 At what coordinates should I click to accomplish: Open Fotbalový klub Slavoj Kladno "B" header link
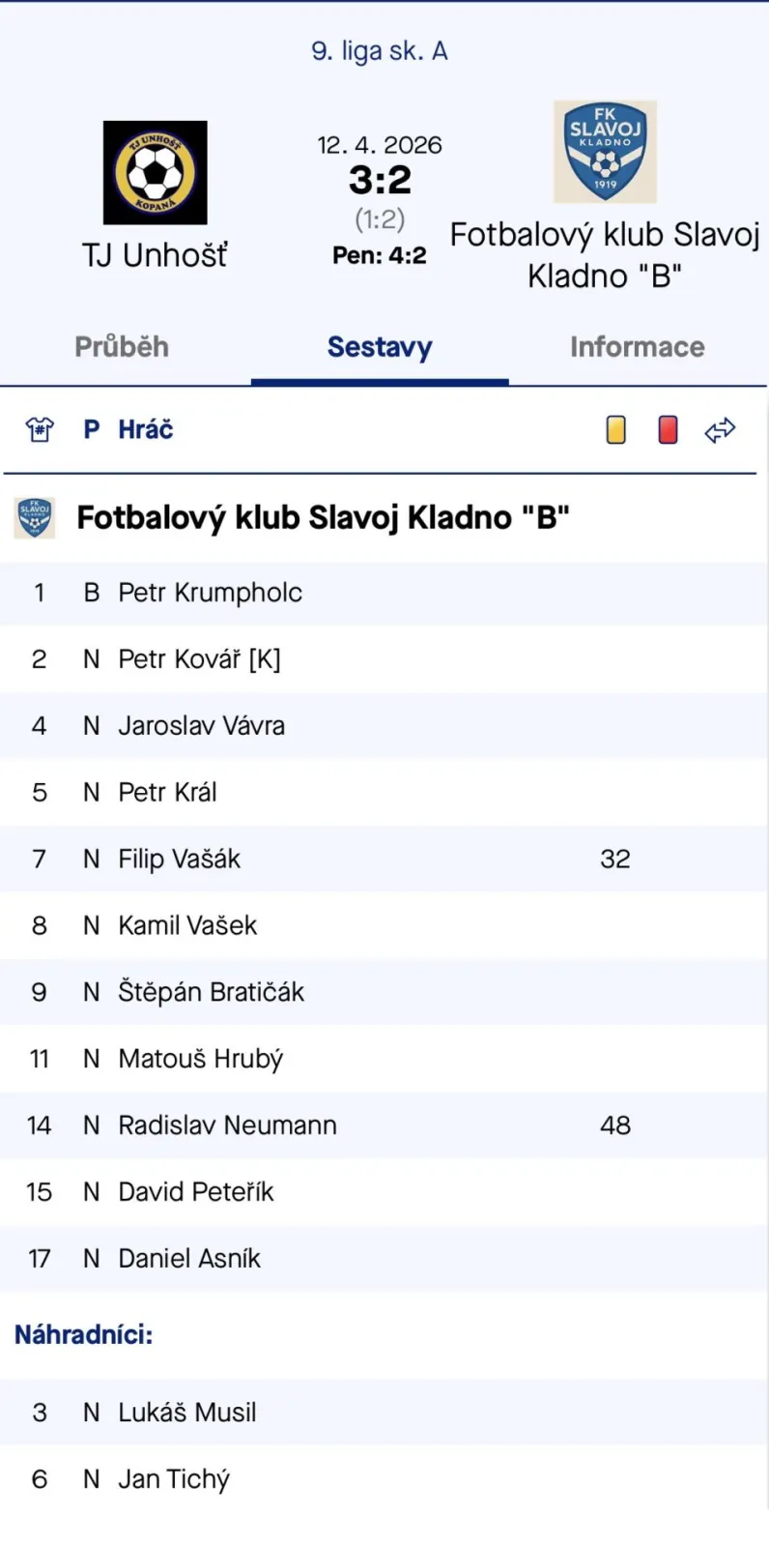(605, 255)
